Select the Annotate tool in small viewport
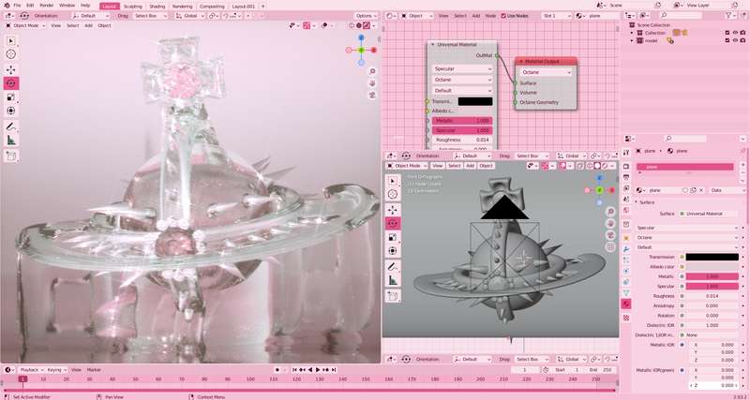Image resolution: width=750 pixels, height=400 pixels. (393, 267)
